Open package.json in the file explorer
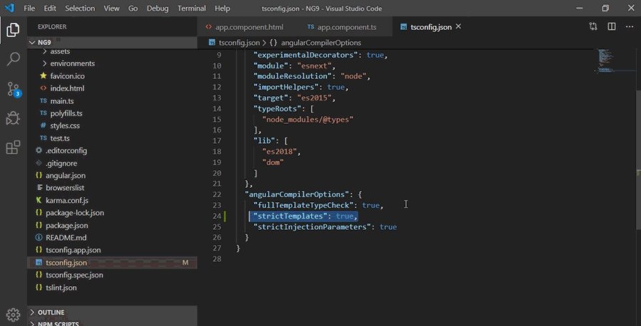Viewport: 641px width, 326px height. tap(68, 226)
